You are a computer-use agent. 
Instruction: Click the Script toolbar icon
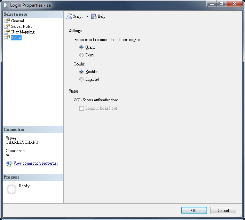69,16
